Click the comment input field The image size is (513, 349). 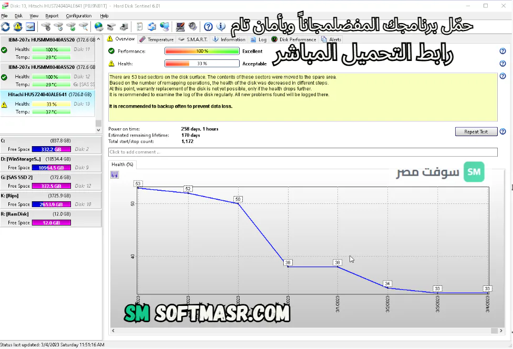pyautogui.click(x=303, y=152)
